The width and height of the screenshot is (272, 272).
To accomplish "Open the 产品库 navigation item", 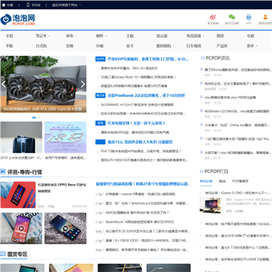I will (222, 46).
